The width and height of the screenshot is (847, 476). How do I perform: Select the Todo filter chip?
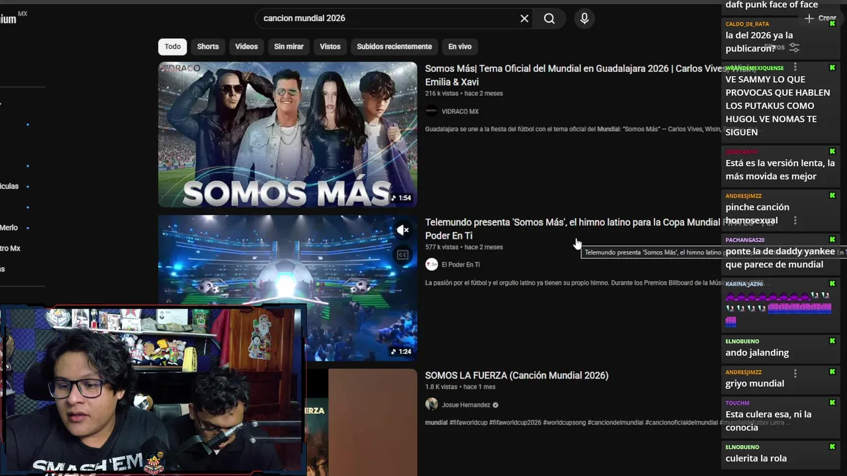[173, 46]
